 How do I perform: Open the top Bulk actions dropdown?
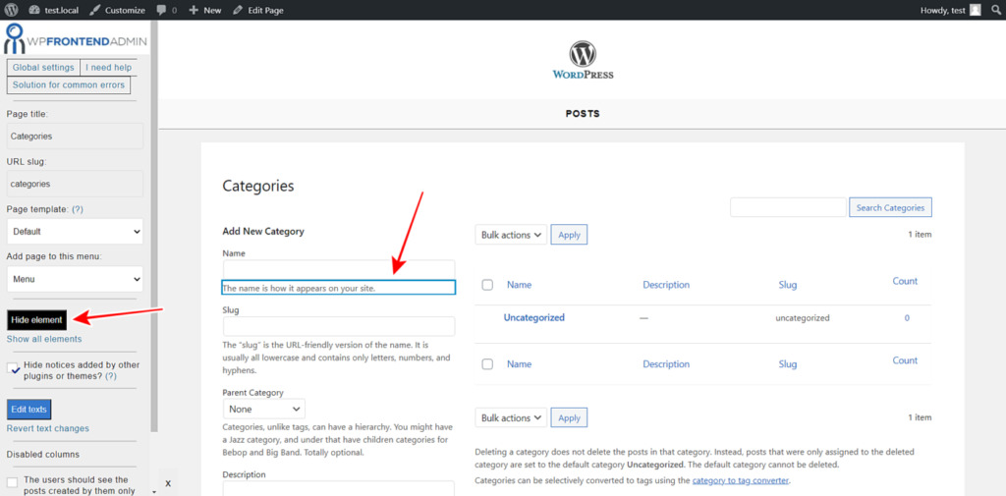tap(511, 235)
